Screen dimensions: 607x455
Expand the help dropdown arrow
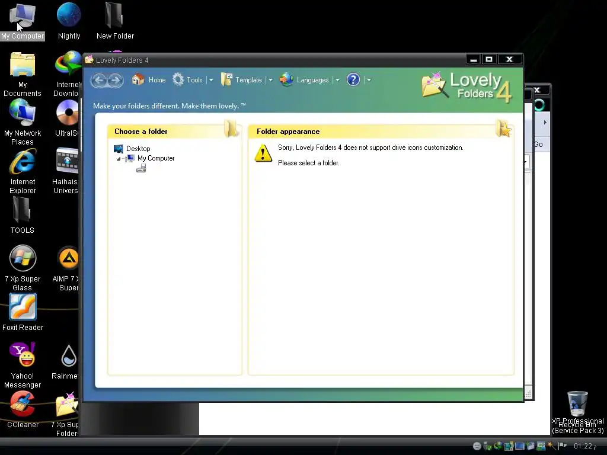(369, 80)
